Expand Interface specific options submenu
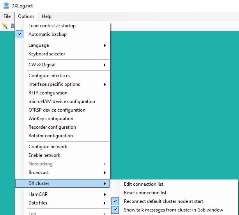The image size is (239, 215). tap(62, 84)
